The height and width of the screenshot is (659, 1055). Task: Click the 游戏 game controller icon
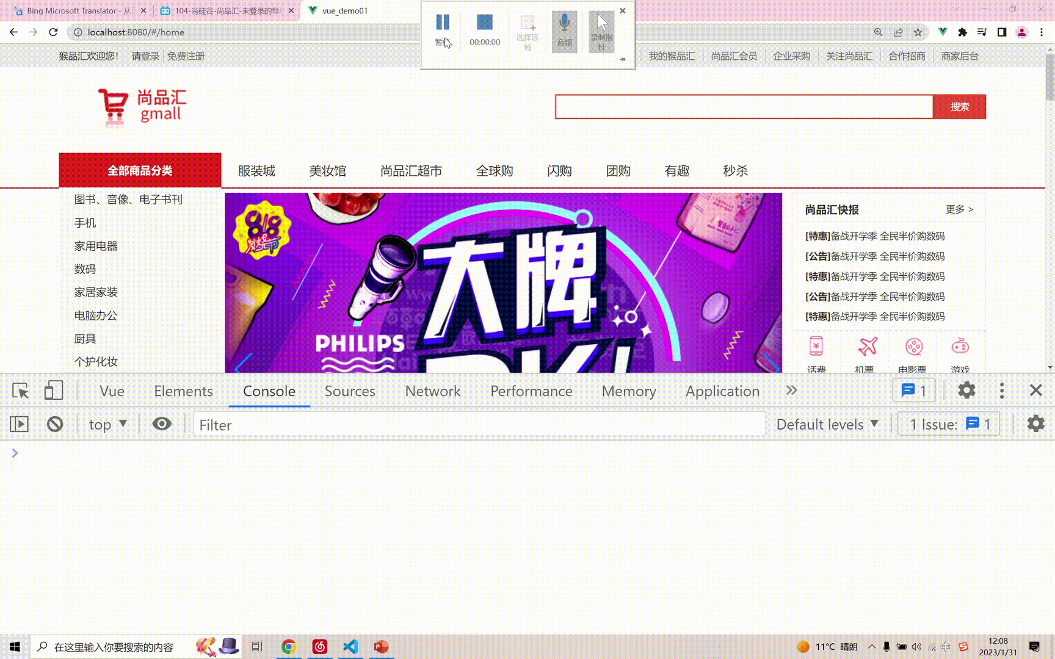pyautogui.click(x=959, y=347)
